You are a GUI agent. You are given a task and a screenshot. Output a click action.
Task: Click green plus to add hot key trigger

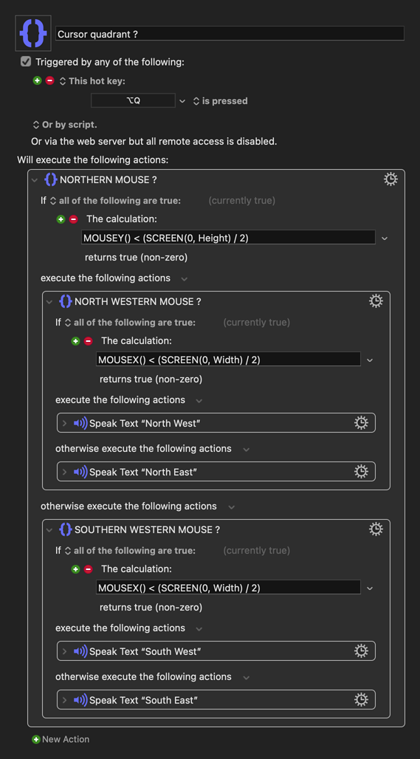[37, 80]
